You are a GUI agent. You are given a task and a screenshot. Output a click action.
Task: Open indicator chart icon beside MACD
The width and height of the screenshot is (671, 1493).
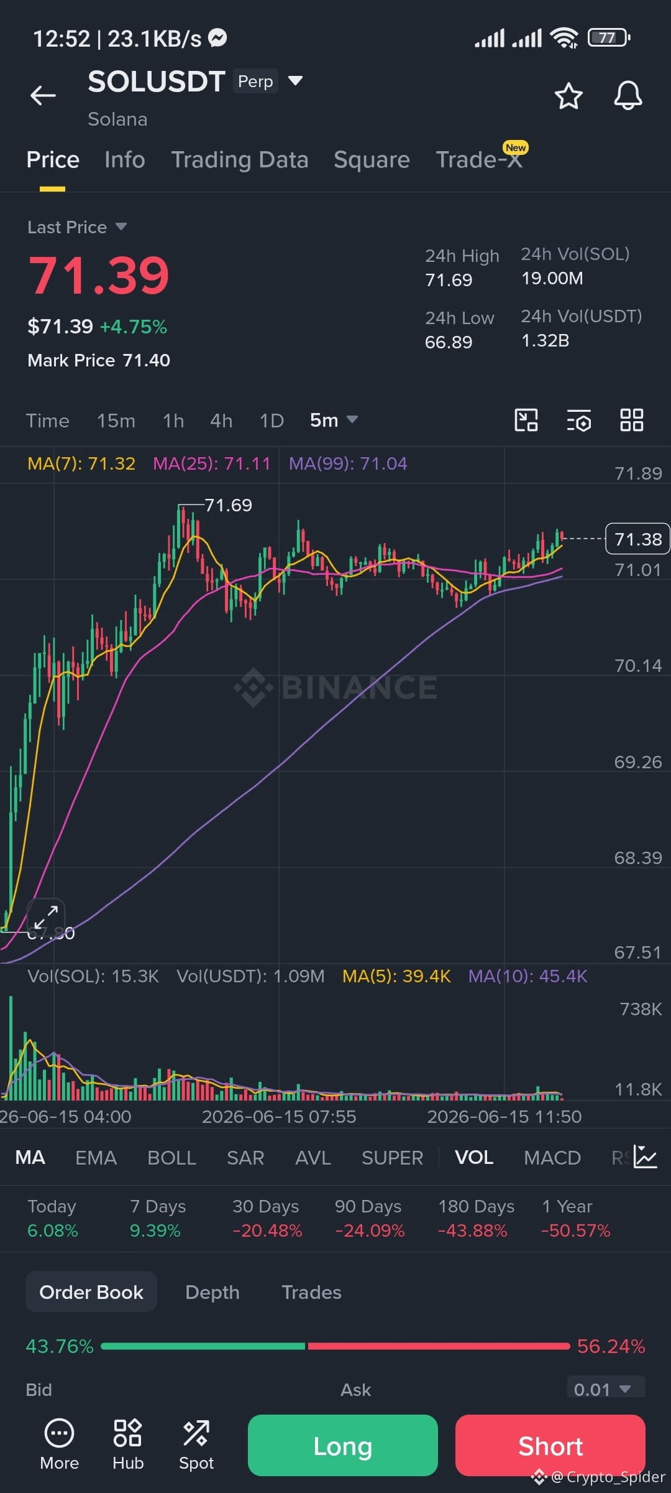tap(645, 1157)
